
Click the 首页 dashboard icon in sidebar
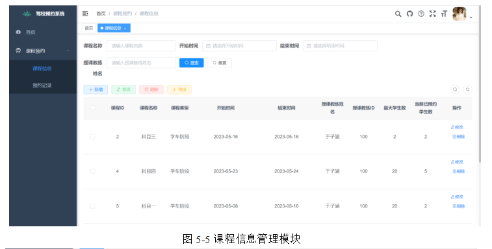18,32
